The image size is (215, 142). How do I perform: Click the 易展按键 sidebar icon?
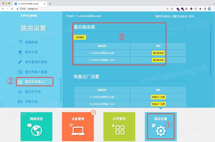(20, 42)
